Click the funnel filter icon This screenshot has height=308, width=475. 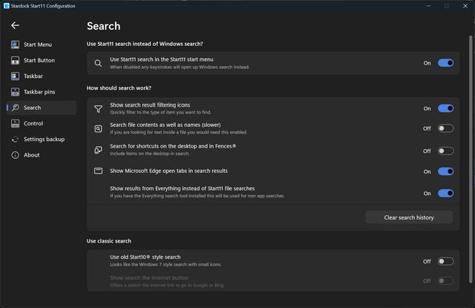coord(98,108)
